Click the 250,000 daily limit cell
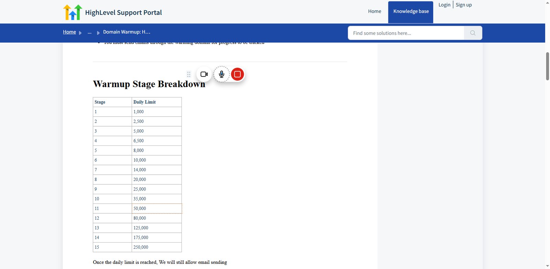 pos(157,247)
